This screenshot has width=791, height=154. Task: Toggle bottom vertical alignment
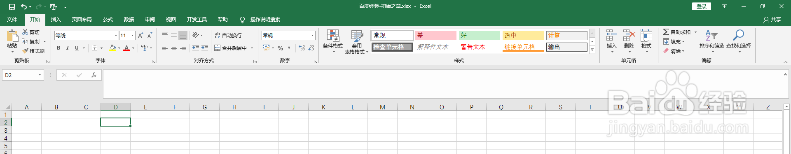click(183, 35)
